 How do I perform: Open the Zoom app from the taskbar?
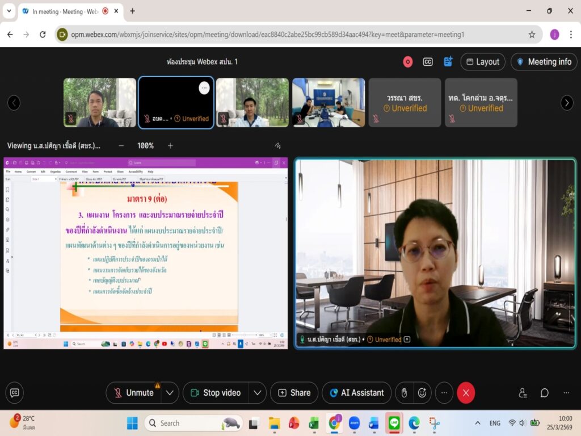coord(354,423)
